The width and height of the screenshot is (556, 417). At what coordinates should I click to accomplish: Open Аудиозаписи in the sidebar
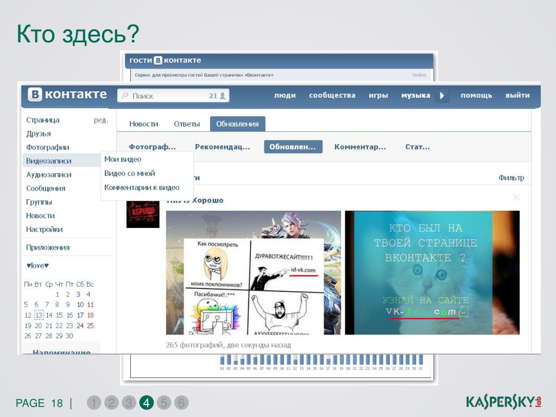point(48,175)
